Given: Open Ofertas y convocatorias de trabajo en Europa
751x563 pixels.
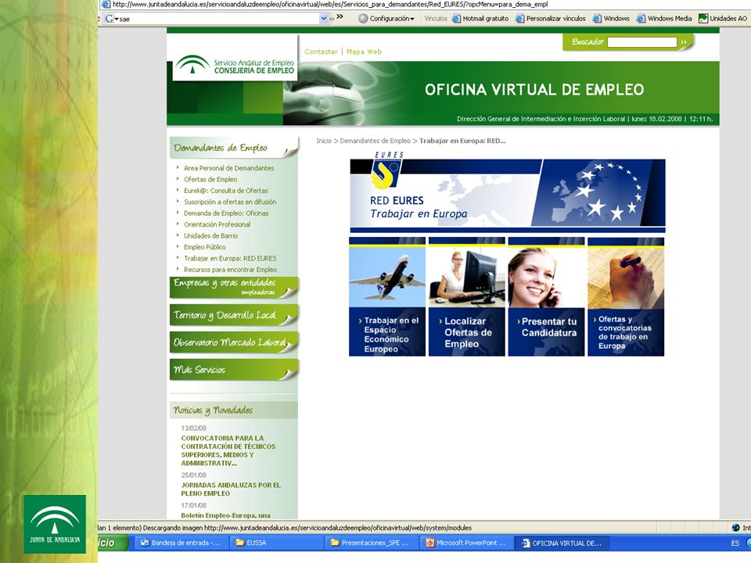Looking at the screenshot, I should 623,332.
